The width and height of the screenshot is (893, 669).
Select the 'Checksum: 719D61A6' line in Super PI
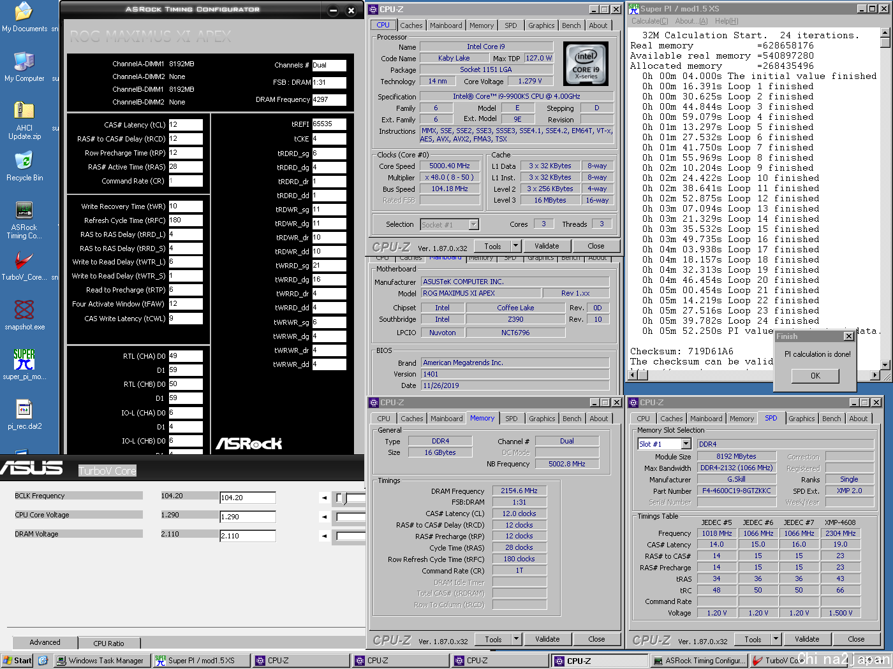682,352
